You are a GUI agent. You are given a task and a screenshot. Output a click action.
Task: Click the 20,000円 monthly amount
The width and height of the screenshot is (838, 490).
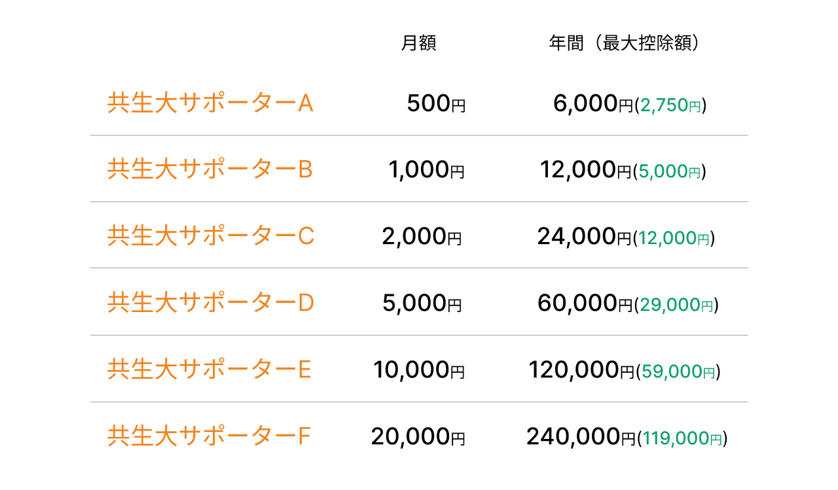[x=418, y=437]
